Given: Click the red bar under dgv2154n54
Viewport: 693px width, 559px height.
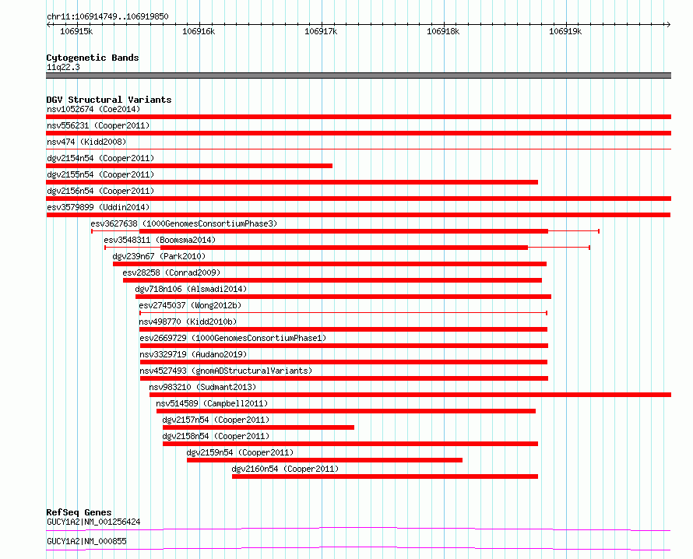Looking at the screenshot, I should 189,166.
